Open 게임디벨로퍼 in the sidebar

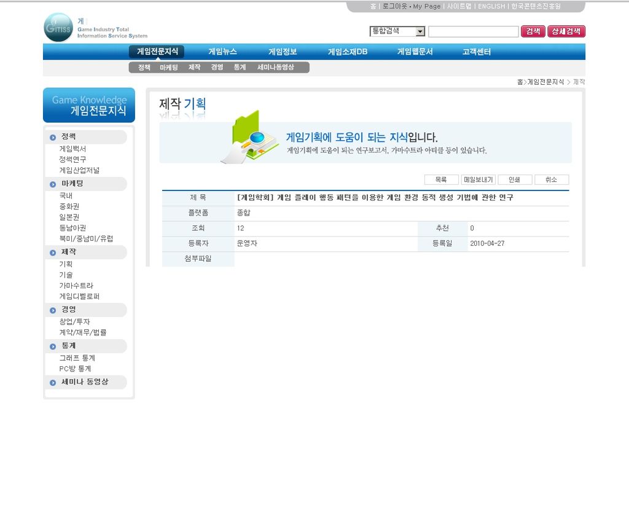[x=79, y=297]
